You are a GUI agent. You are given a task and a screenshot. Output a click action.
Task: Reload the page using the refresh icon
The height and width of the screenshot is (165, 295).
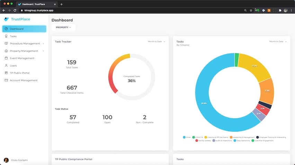(x=15, y=10)
